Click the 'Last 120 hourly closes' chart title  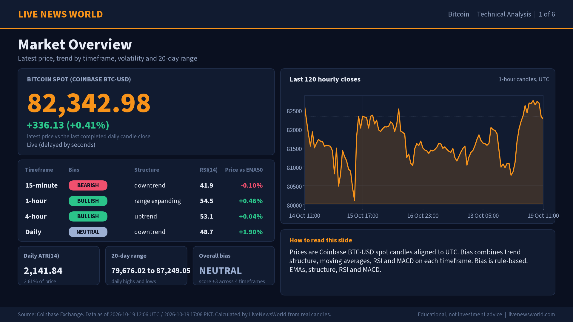[325, 79]
